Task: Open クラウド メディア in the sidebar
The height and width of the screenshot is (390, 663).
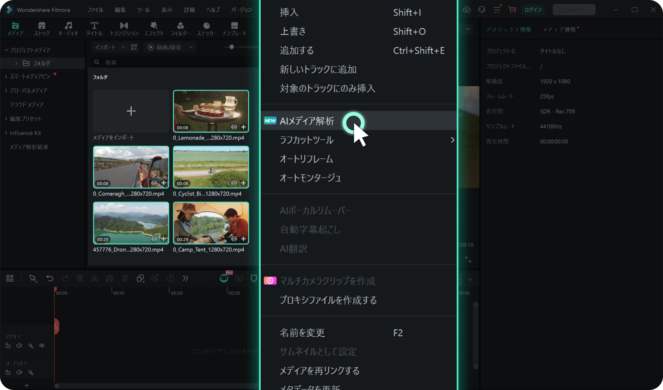Action: [27, 104]
